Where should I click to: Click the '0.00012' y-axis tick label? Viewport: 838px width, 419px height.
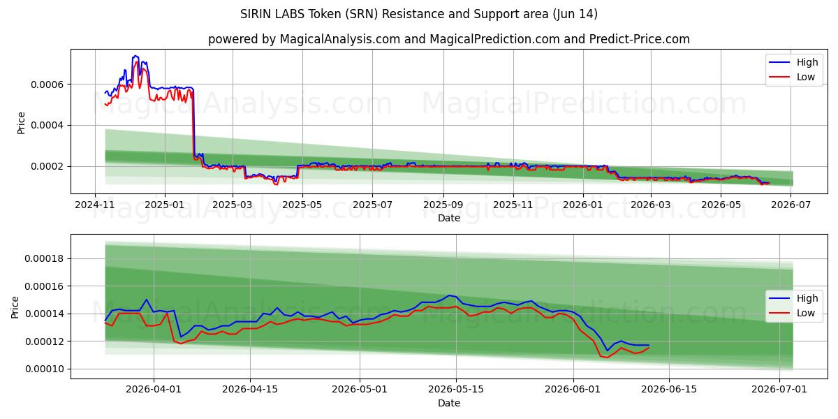(x=45, y=341)
